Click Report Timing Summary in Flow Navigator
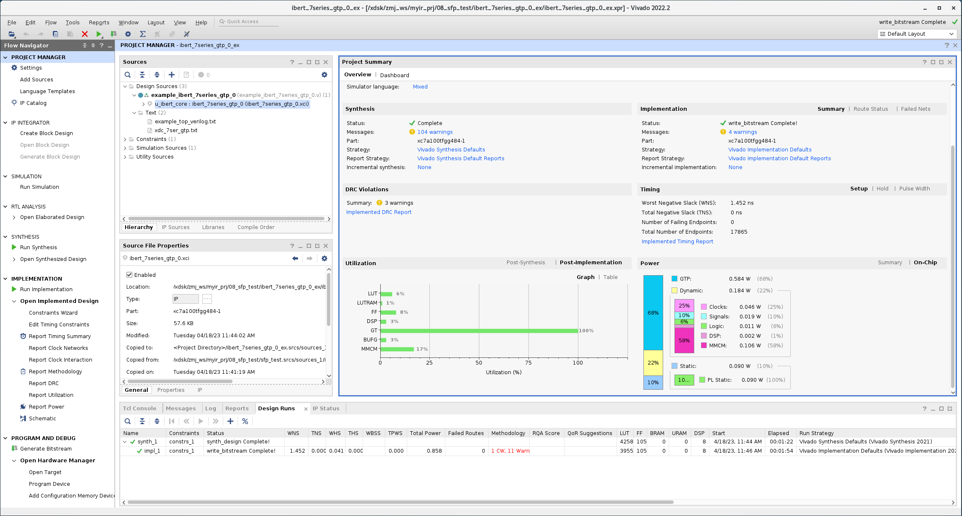This screenshot has width=962, height=516. click(x=60, y=336)
